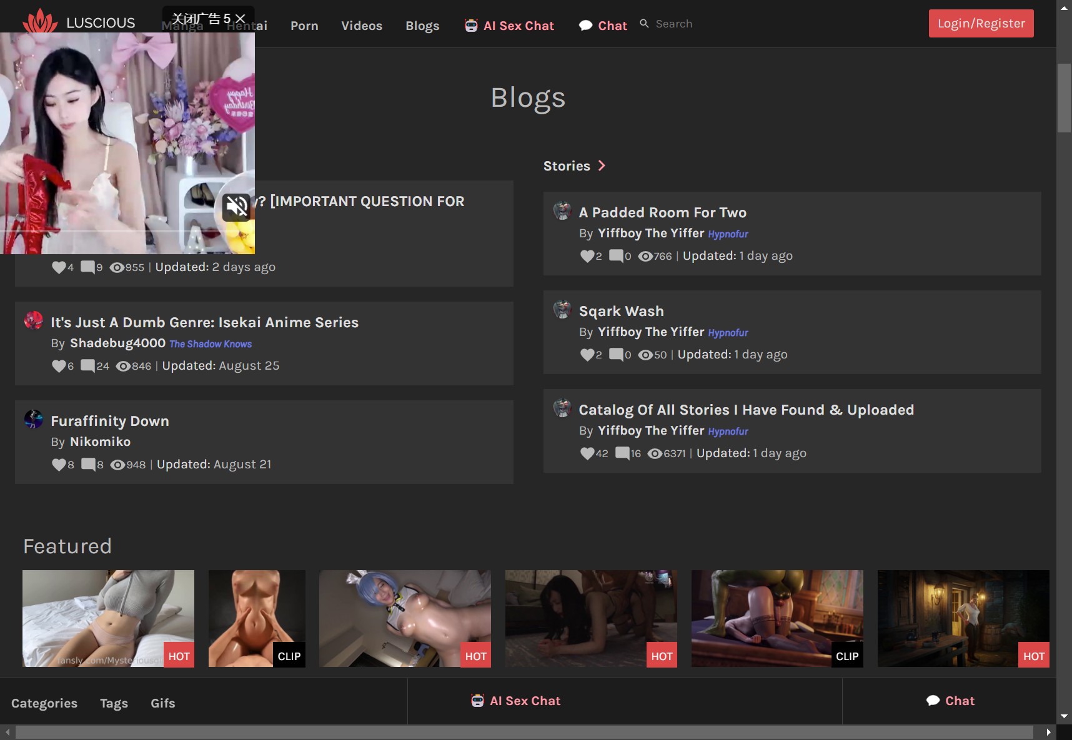Like the Isekai Anime Series post heart
1072x740 pixels.
59,366
